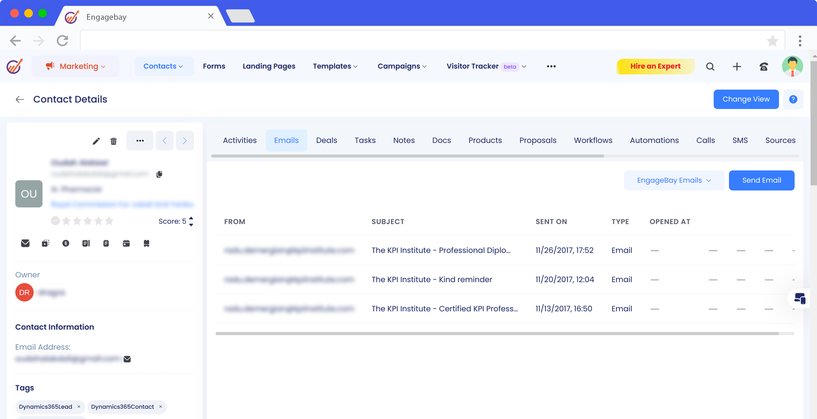This screenshot has width=817, height=419.
Task: Open the Workflows tab
Action: click(x=593, y=140)
